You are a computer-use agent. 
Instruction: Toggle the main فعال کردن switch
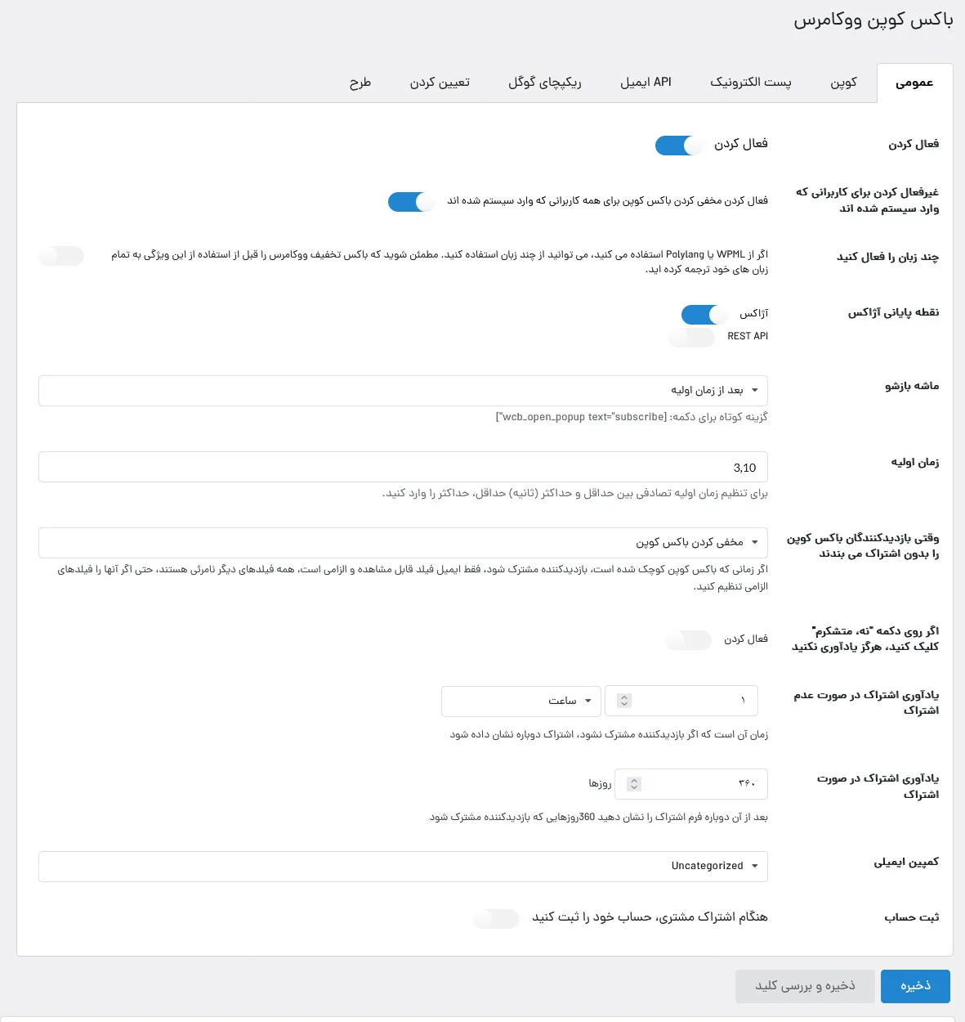pos(679,146)
